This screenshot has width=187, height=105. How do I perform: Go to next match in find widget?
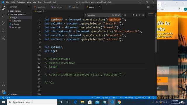point(136,15)
